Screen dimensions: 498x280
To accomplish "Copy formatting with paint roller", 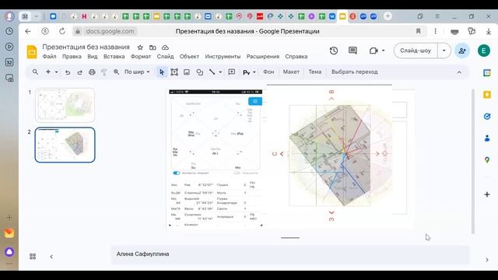I will click(x=104, y=72).
